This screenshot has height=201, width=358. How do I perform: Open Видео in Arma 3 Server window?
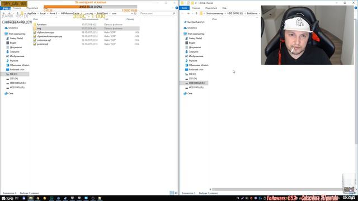(x=192, y=43)
